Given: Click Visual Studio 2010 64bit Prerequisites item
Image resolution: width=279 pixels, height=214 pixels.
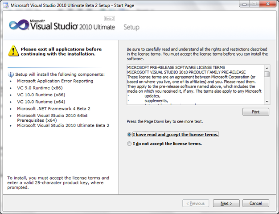Looking at the screenshot, I should 52,118.
